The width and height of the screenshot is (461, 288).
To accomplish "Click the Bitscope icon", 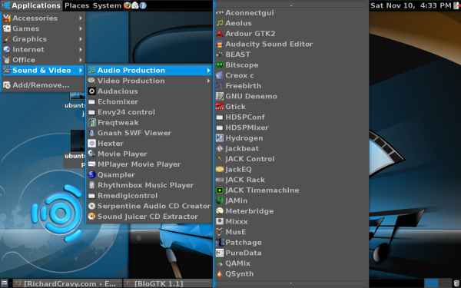I will 220,65.
